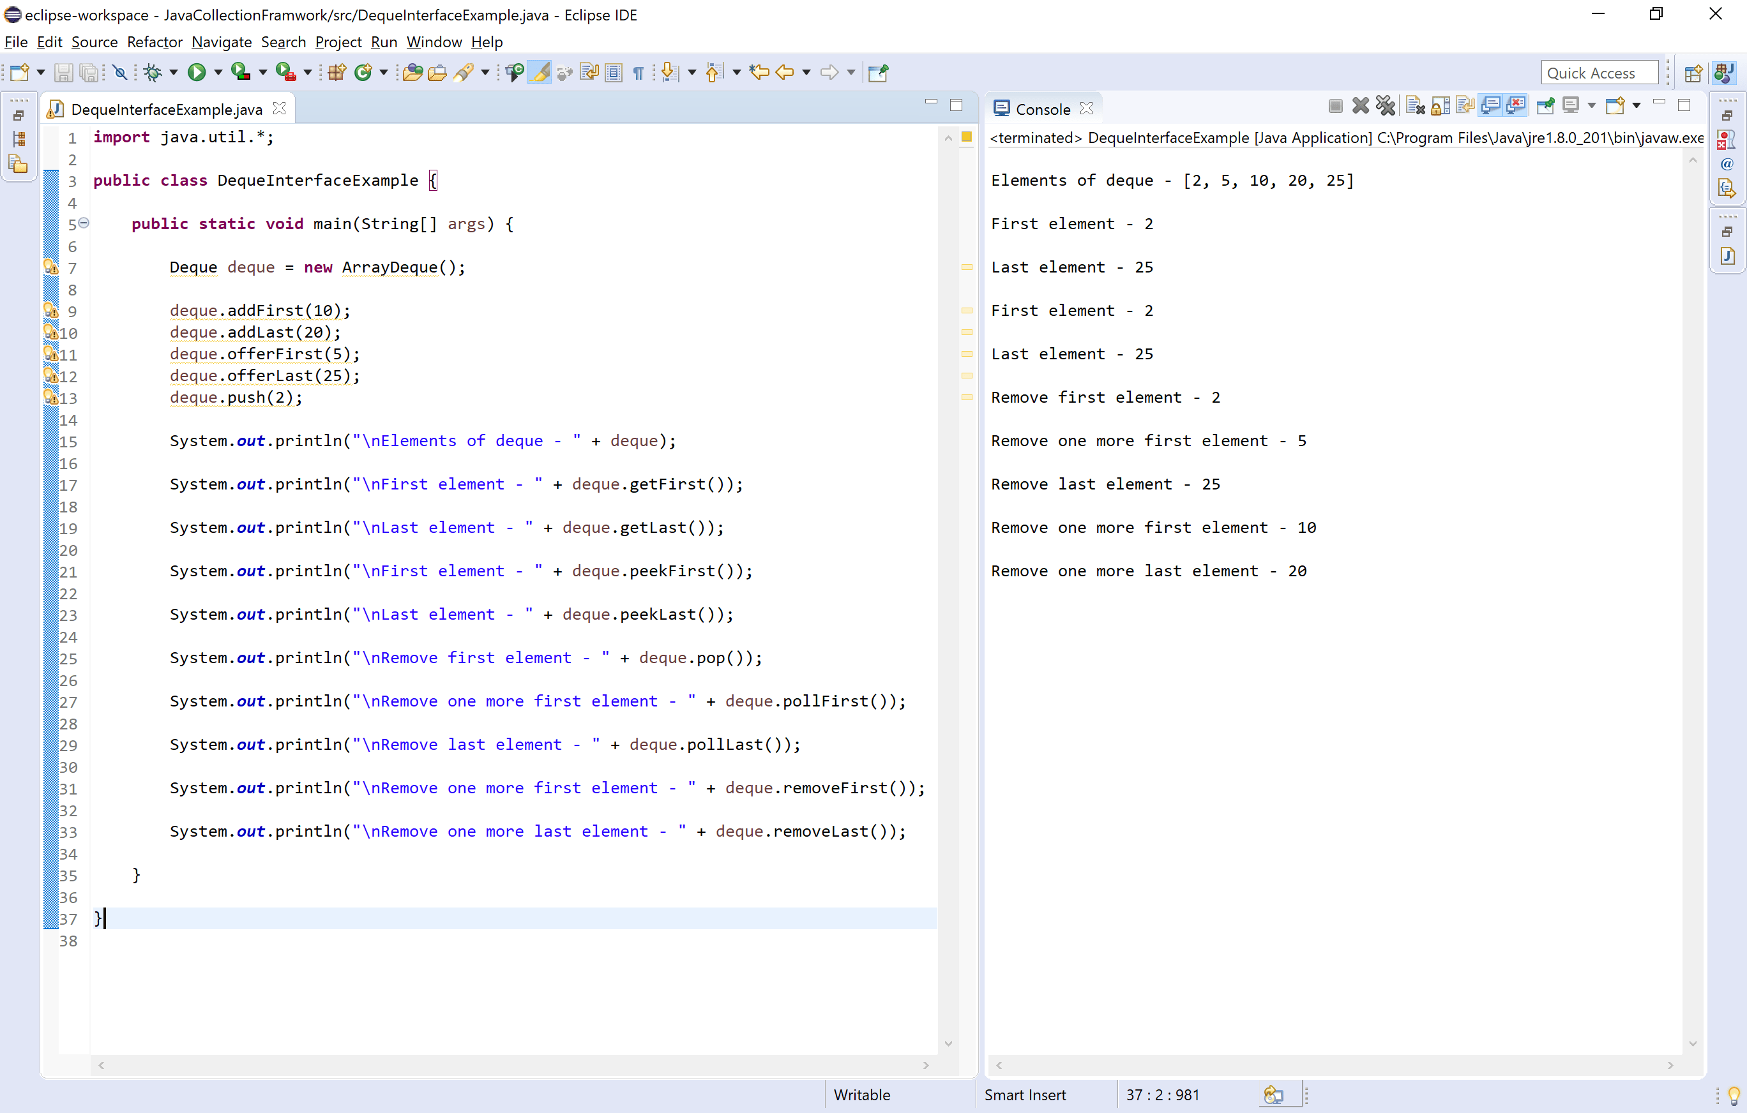Click the Open Type icon
The height and width of the screenshot is (1113, 1747).
412,73
